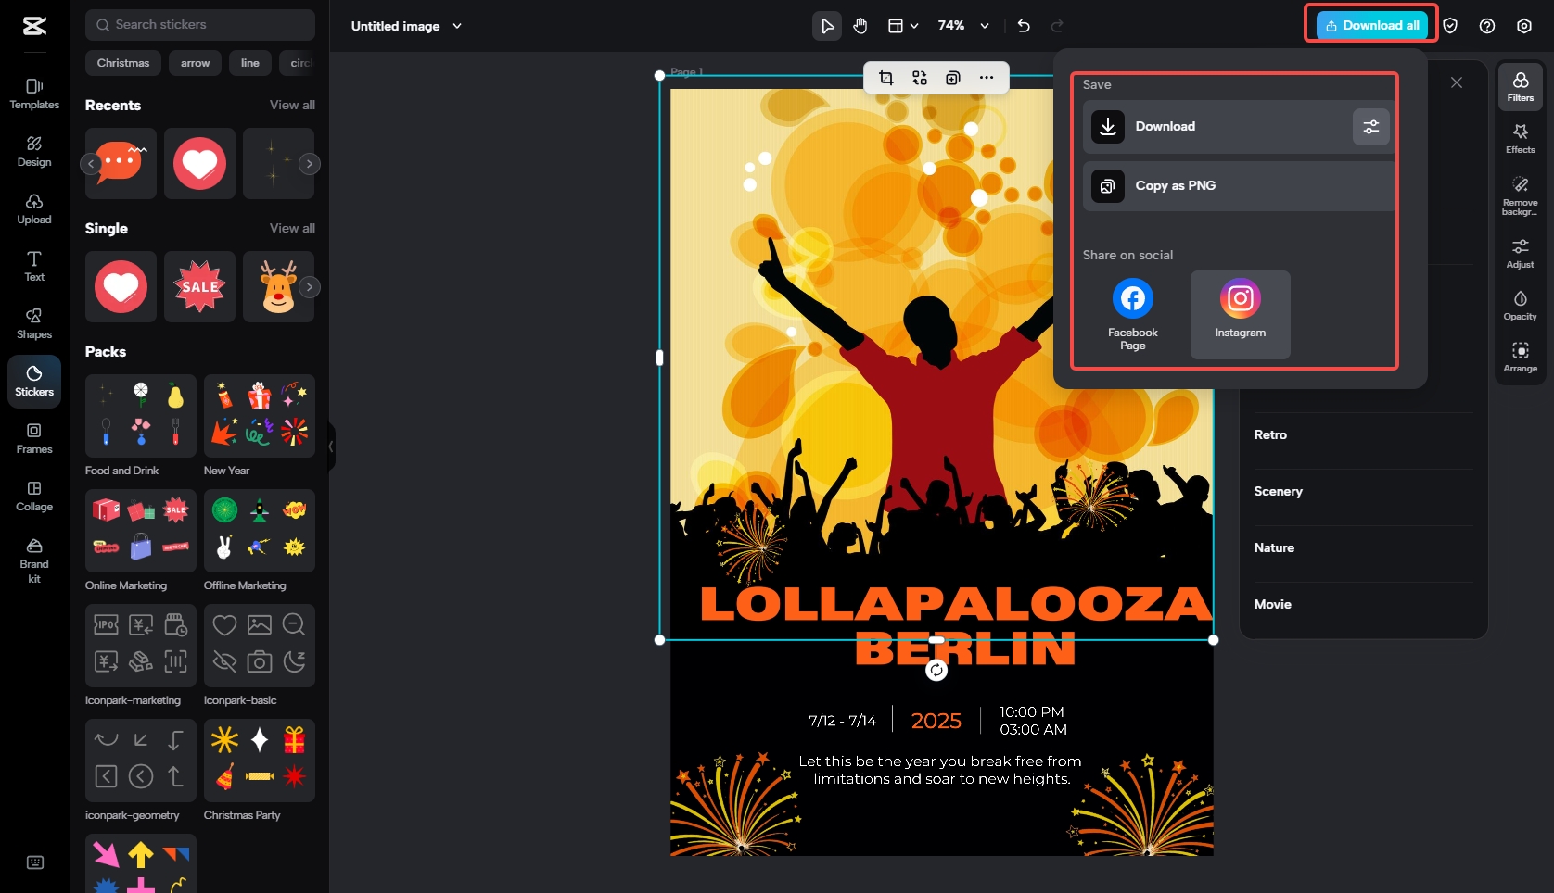
Task: Open the Untitled image title dropdown
Action: tap(456, 27)
